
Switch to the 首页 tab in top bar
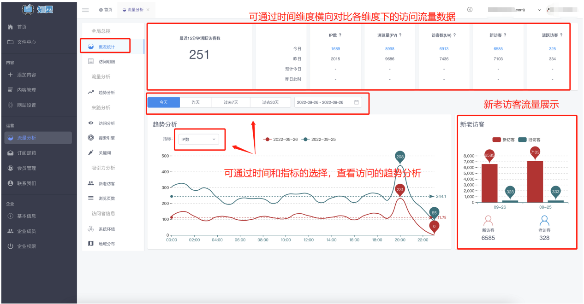pos(106,10)
